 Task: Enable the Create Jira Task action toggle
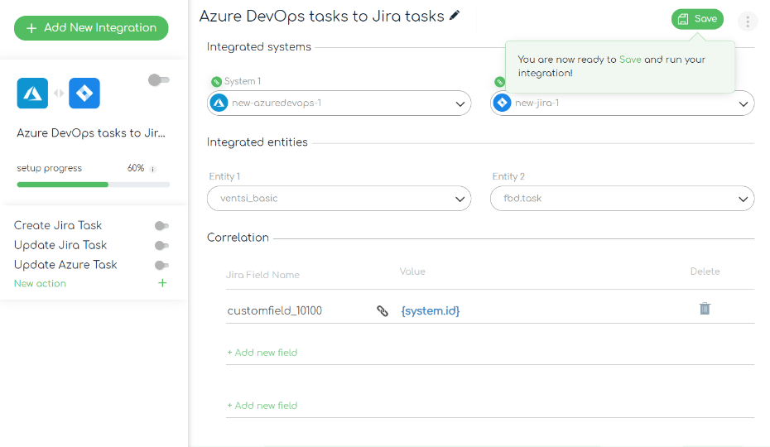pos(161,226)
